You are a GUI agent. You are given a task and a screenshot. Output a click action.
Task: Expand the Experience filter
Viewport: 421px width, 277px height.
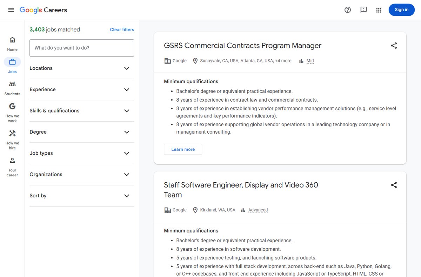pos(82,89)
